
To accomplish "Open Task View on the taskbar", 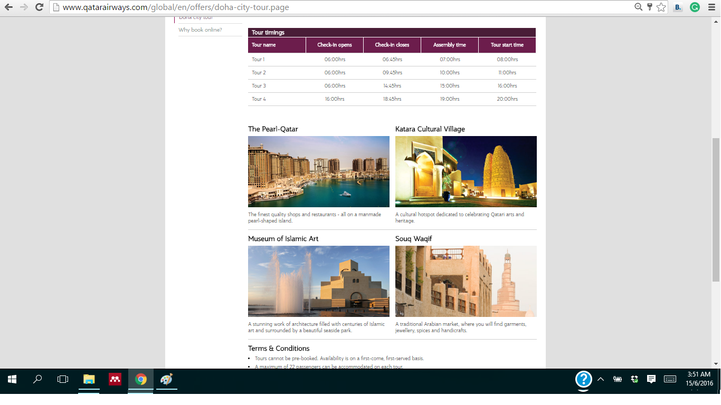I will pos(62,379).
